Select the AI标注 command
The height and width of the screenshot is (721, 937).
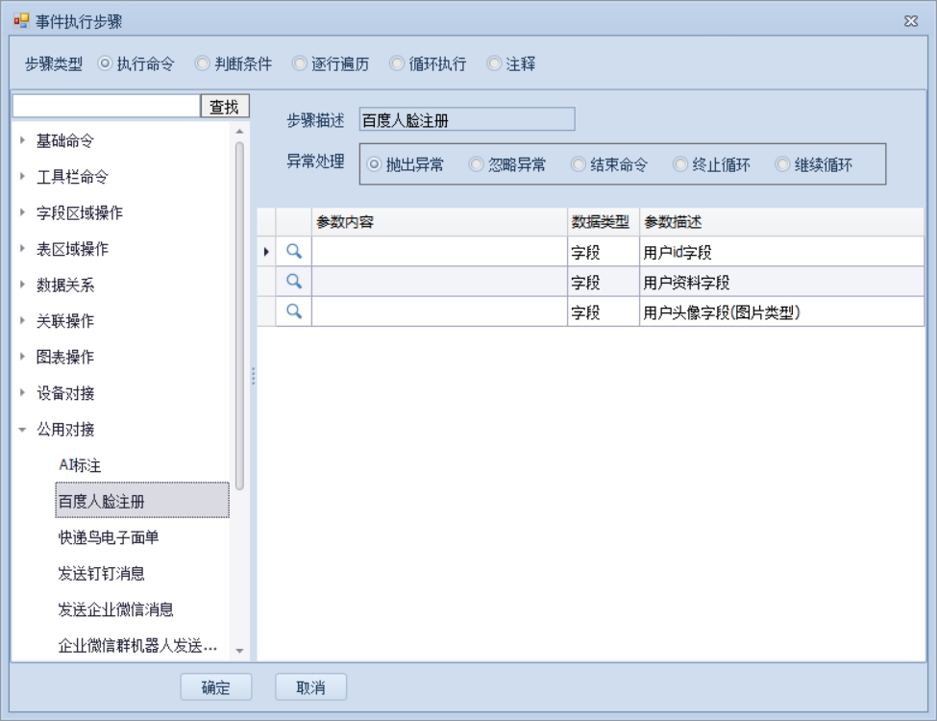(80, 465)
